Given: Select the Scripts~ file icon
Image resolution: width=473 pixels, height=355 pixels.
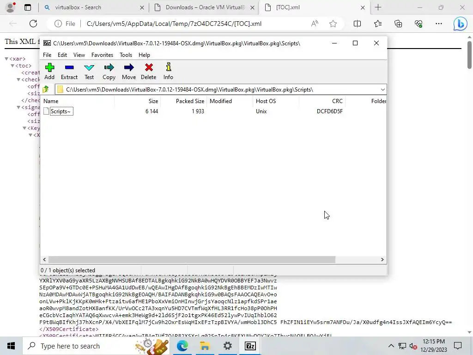Looking at the screenshot, I should coord(46,111).
